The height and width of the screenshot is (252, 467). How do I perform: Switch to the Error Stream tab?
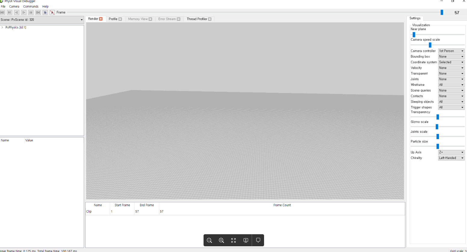click(167, 19)
